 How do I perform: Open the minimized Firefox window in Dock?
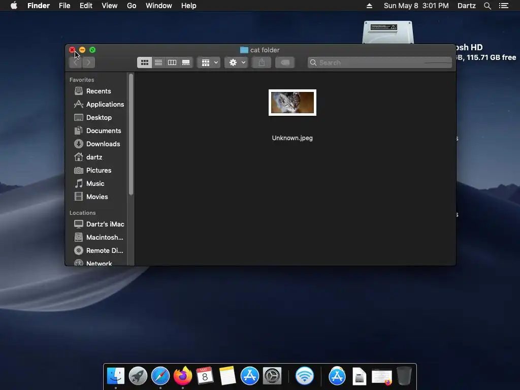382,377
